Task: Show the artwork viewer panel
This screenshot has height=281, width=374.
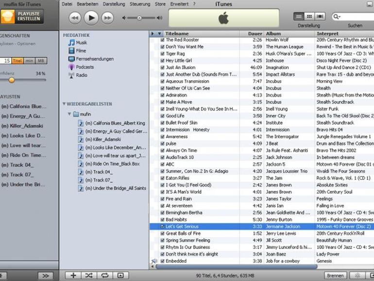Action: point(120,275)
